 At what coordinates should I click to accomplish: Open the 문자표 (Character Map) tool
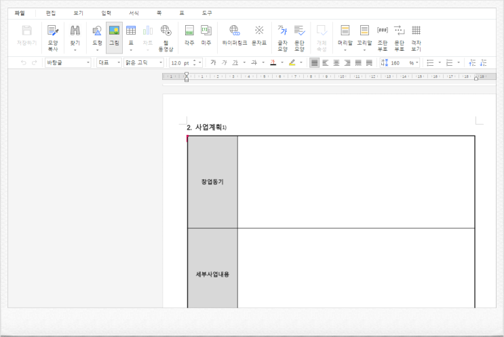(258, 35)
